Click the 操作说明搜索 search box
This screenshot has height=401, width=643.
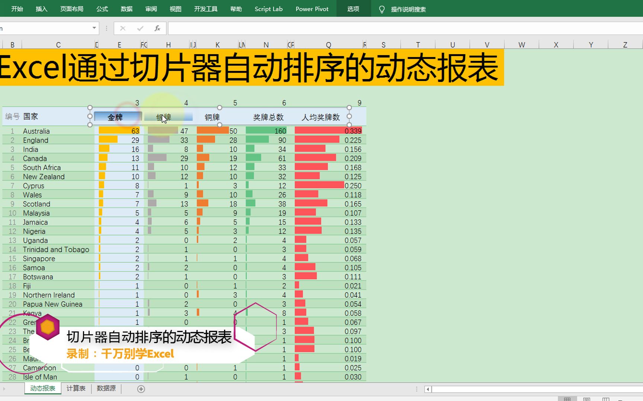pos(408,9)
